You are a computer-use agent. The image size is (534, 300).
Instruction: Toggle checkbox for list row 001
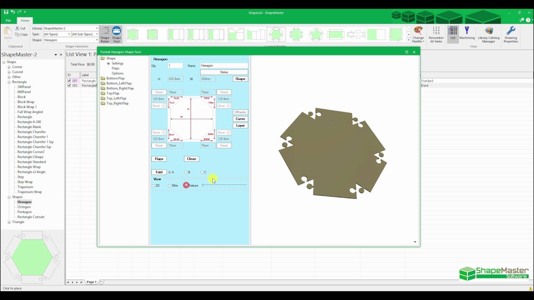point(69,81)
